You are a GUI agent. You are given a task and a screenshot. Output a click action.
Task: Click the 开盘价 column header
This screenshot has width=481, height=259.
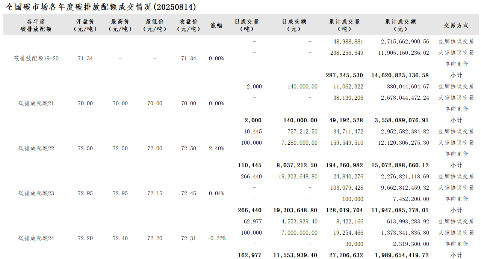pyautogui.click(x=85, y=25)
